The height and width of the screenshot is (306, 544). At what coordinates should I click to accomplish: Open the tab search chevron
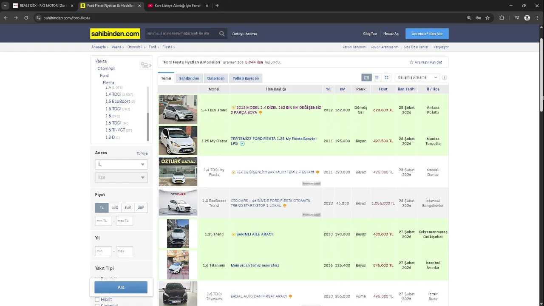click(5, 6)
